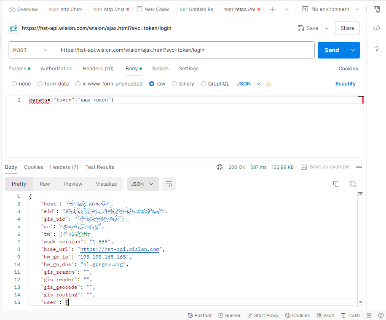386x320 pixels.
Task: Open the environment quick look icon
Action: click(x=377, y=9)
